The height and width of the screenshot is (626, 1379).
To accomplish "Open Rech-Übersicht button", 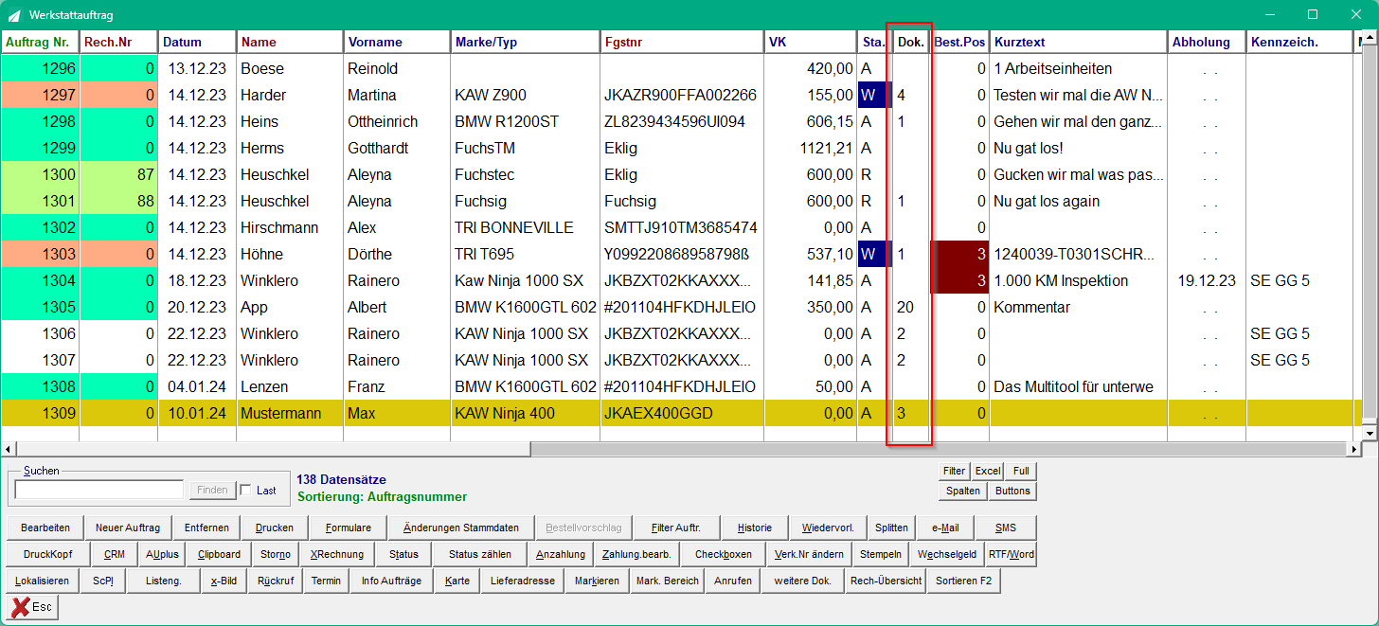I will [x=886, y=581].
